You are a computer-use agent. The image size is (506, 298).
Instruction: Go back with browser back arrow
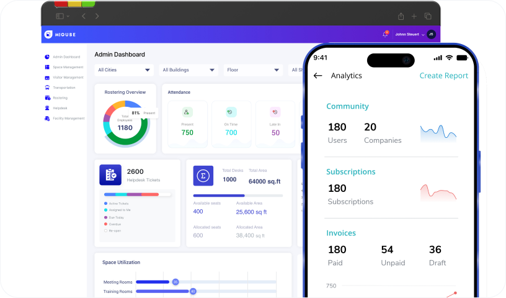(84, 16)
